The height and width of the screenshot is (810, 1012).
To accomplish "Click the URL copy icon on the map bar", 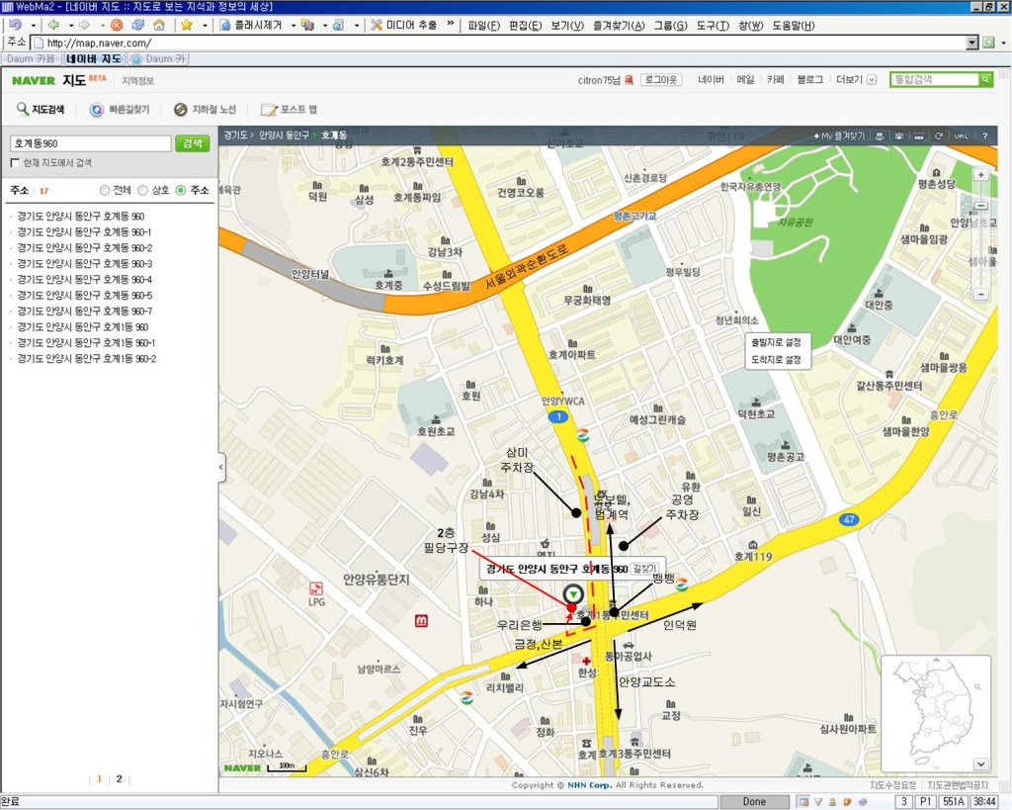I will [x=961, y=135].
